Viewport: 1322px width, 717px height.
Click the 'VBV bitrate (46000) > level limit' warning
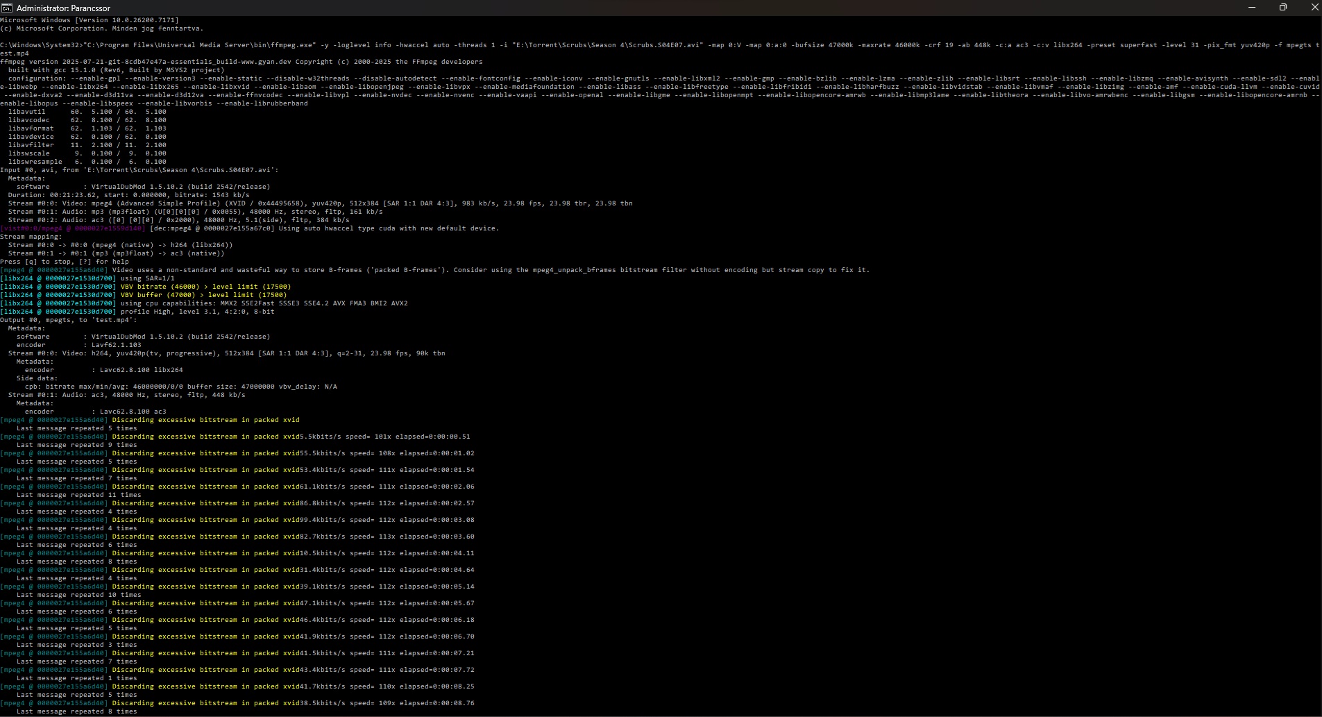click(146, 287)
